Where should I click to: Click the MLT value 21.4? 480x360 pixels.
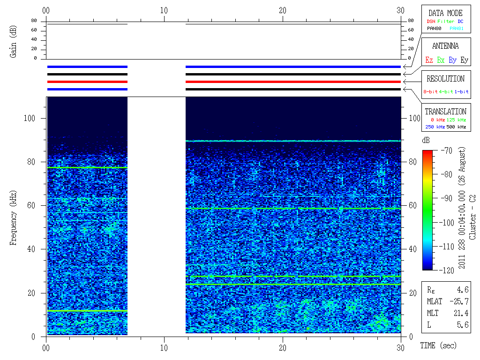point(461,313)
